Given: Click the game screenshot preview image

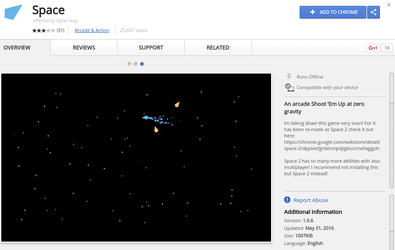Looking at the screenshot, I should click(136, 158).
